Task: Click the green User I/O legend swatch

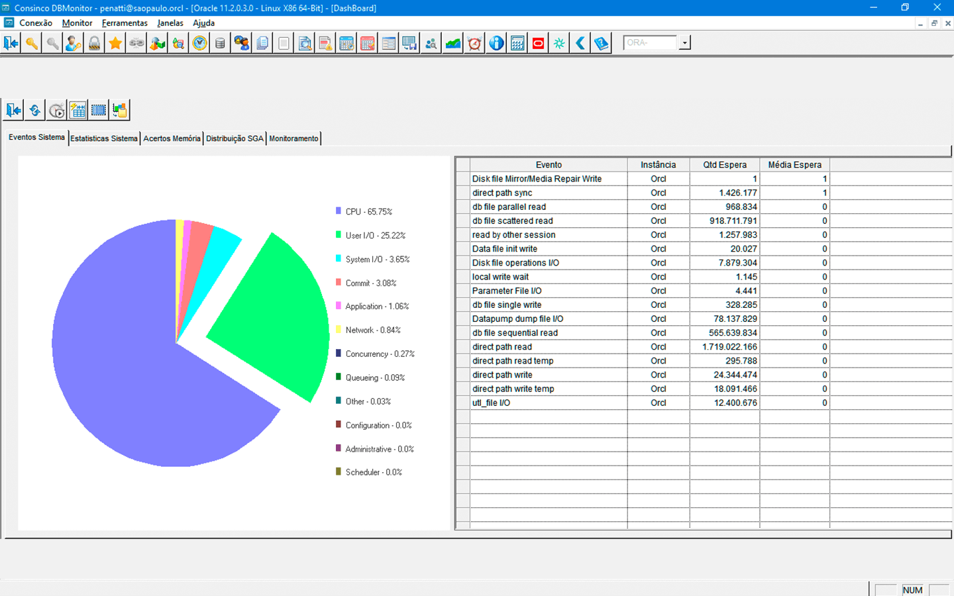Action: (x=339, y=235)
